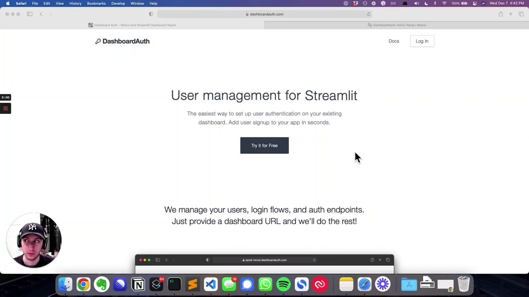The image size is (529, 297).
Task: Switch to DashboardAuth Admin Panel Retool tab
Action: (397, 25)
